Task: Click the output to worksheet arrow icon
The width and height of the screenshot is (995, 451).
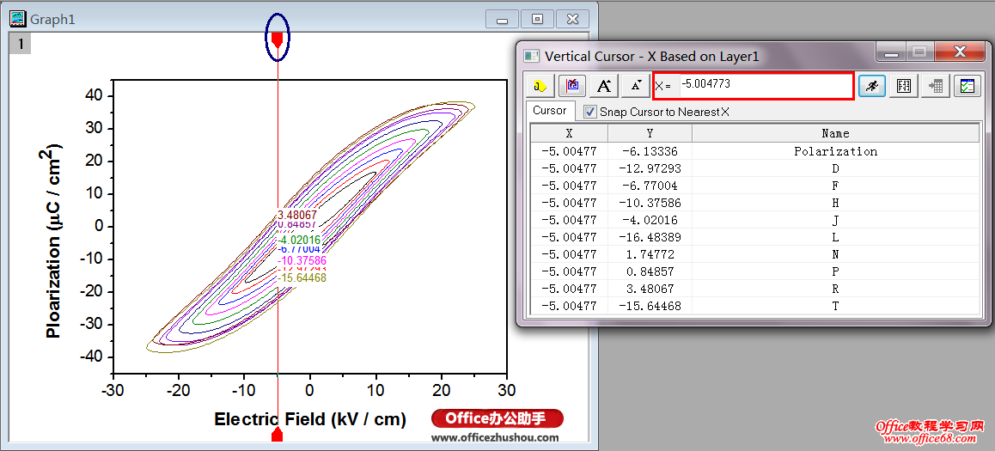Action: coord(935,86)
